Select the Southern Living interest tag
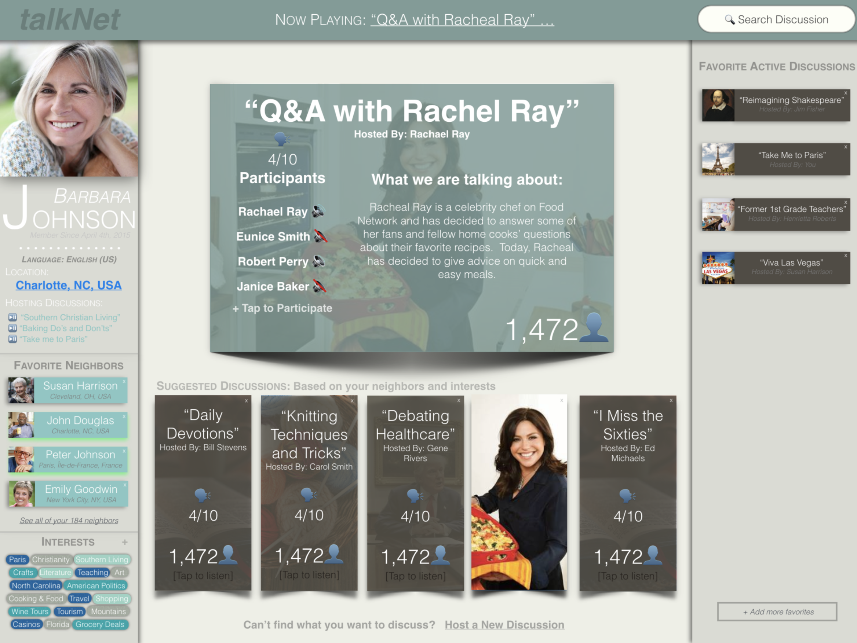The image size is (857, 643). [x=102, y=559]
